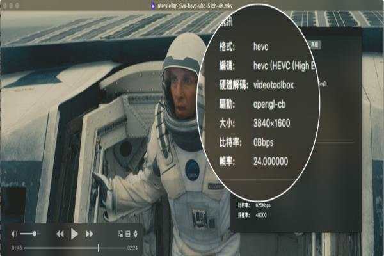Fast forward with the double-right arrow button
384x256 pixels.
point(89,234)
